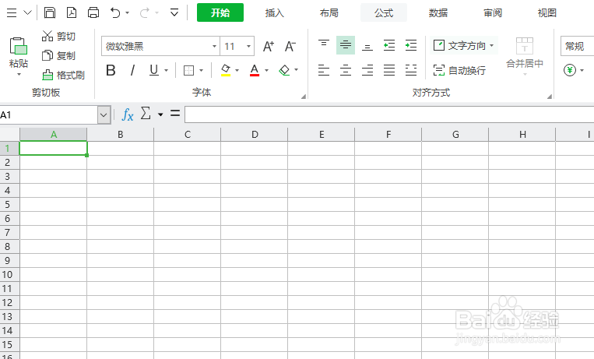Switch to 数据 tab

438,13
